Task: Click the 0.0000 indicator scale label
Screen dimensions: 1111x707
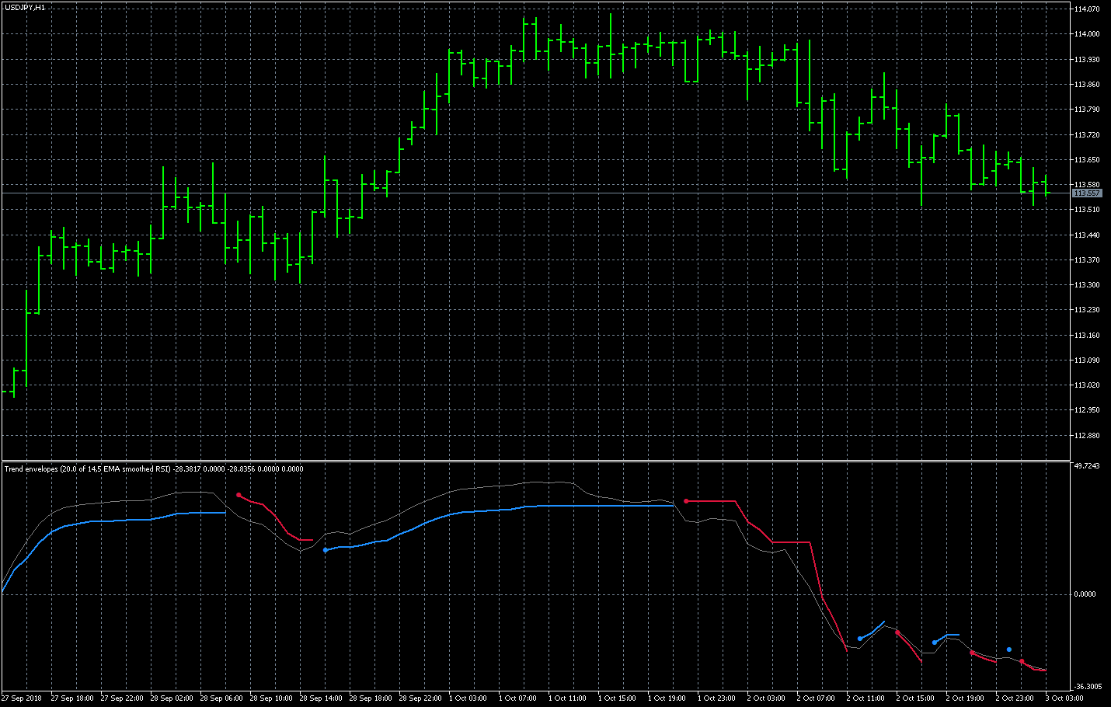Action: (x=1085, y=594)
